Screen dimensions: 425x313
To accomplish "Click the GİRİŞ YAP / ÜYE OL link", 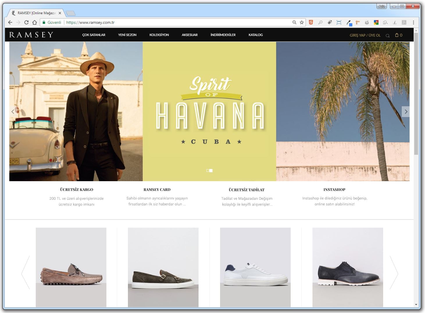I will click(365, 35).
